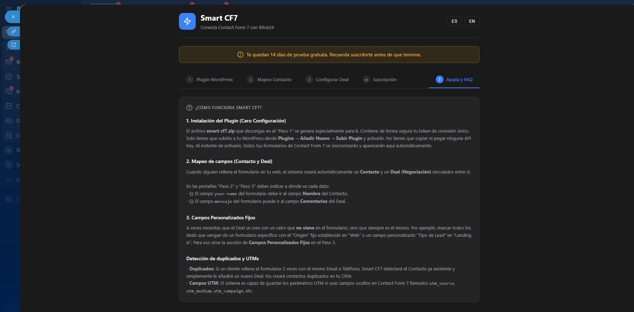Click the open in new window icon
The height and width of the screenshot is (312, 634).
(14, 45)
